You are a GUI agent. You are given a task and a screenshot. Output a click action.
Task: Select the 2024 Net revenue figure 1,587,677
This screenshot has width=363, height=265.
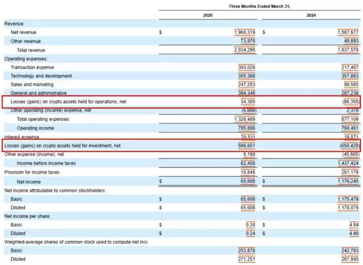(348, 32)
